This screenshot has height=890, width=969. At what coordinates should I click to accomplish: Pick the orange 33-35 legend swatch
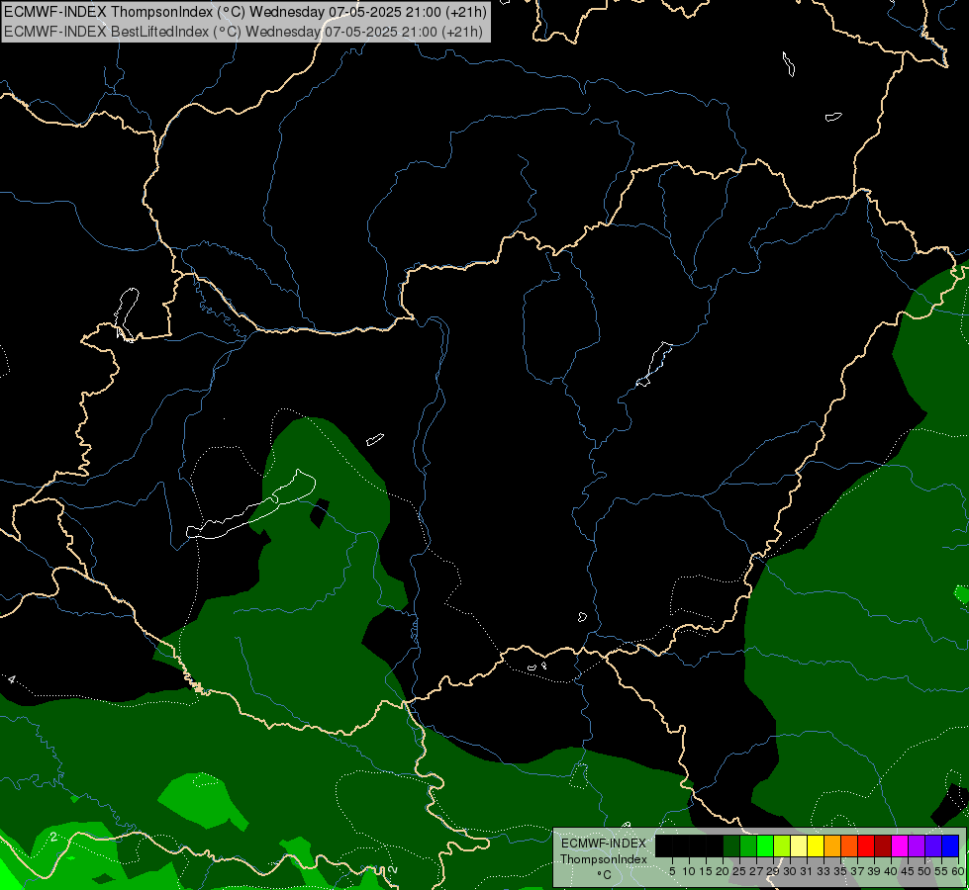(832, 845)
